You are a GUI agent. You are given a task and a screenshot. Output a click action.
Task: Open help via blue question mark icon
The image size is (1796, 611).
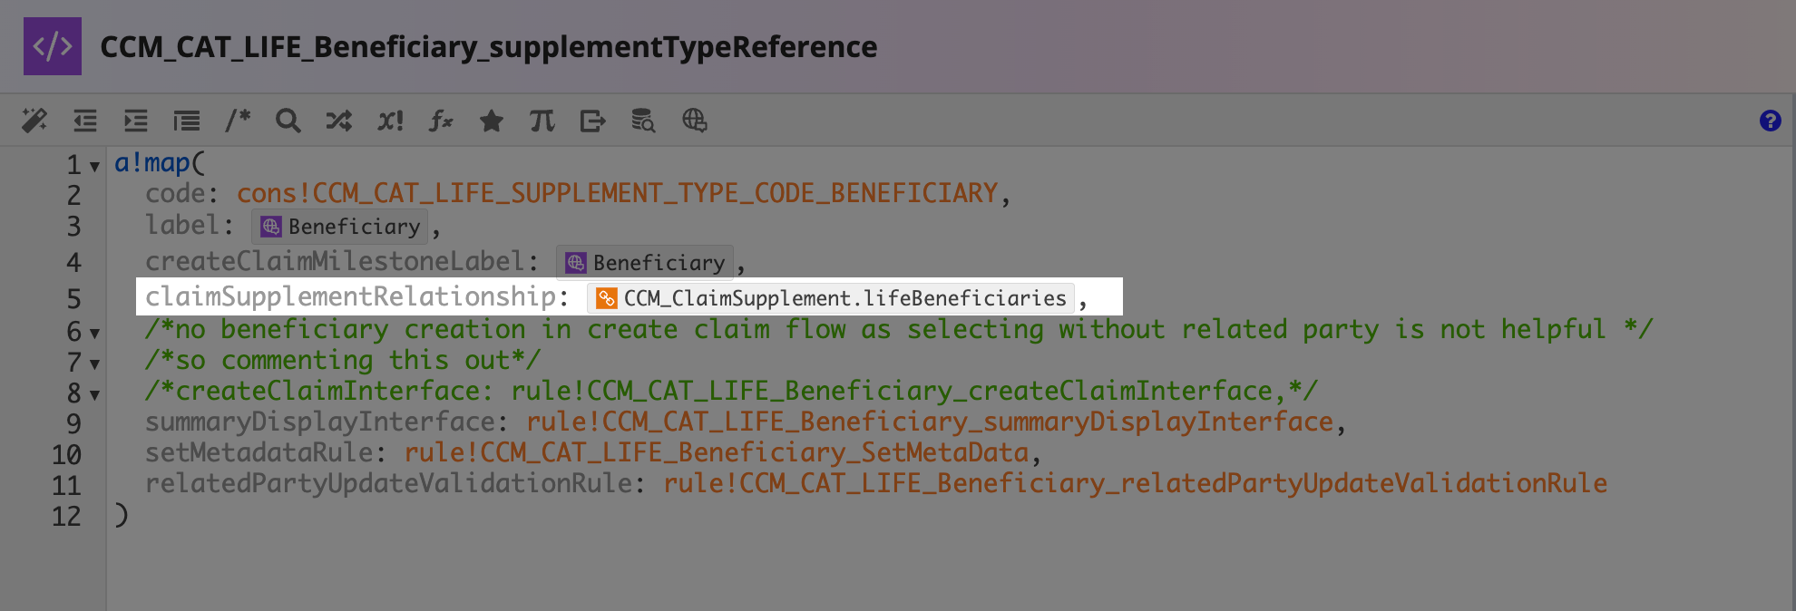(1770, 121)
